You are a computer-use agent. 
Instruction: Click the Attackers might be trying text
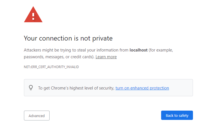(x=47, y=50)
